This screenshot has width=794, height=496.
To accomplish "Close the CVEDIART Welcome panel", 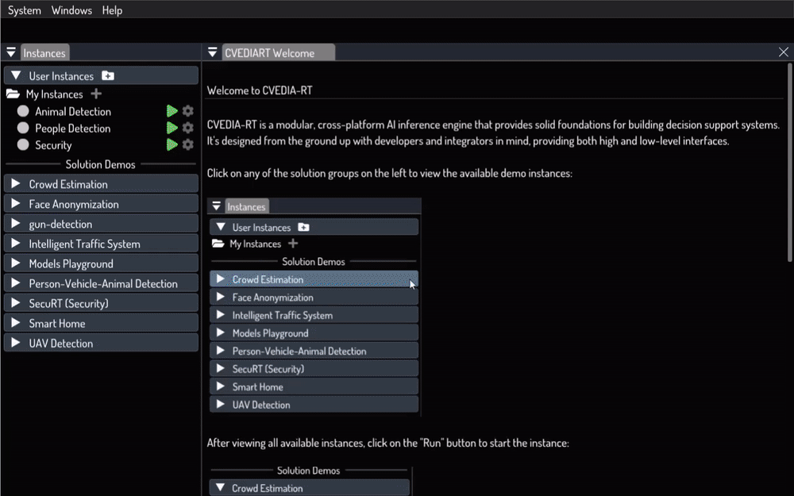I will pos(784,52).
